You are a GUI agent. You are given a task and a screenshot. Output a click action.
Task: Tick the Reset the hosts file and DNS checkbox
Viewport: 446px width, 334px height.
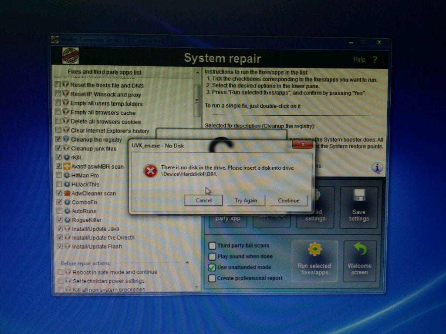click(x=58, y=84)
